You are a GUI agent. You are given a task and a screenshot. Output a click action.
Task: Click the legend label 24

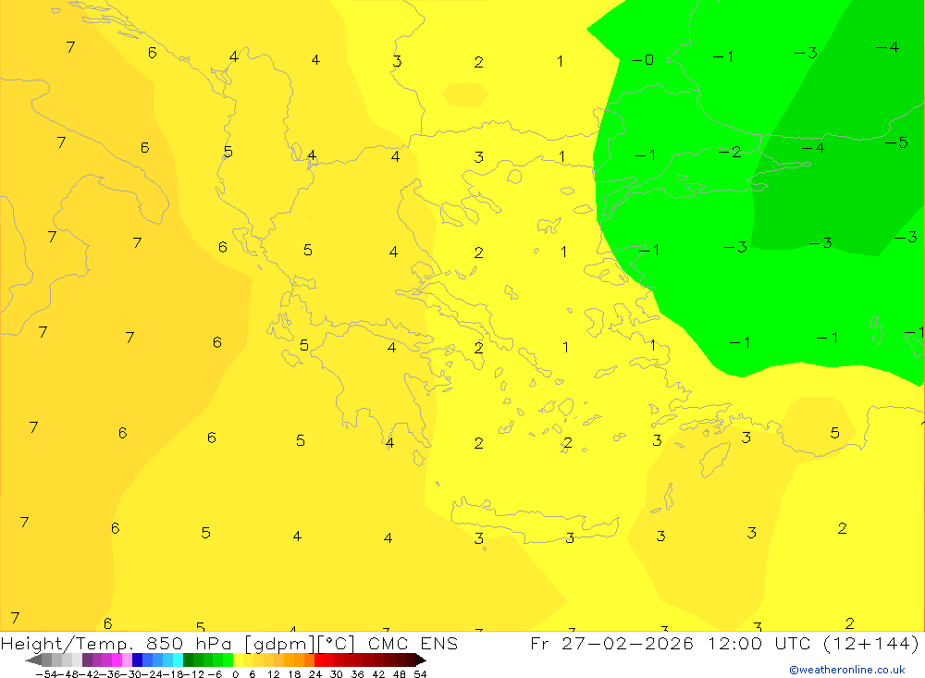pyautogui.click(x=315, y=674)
